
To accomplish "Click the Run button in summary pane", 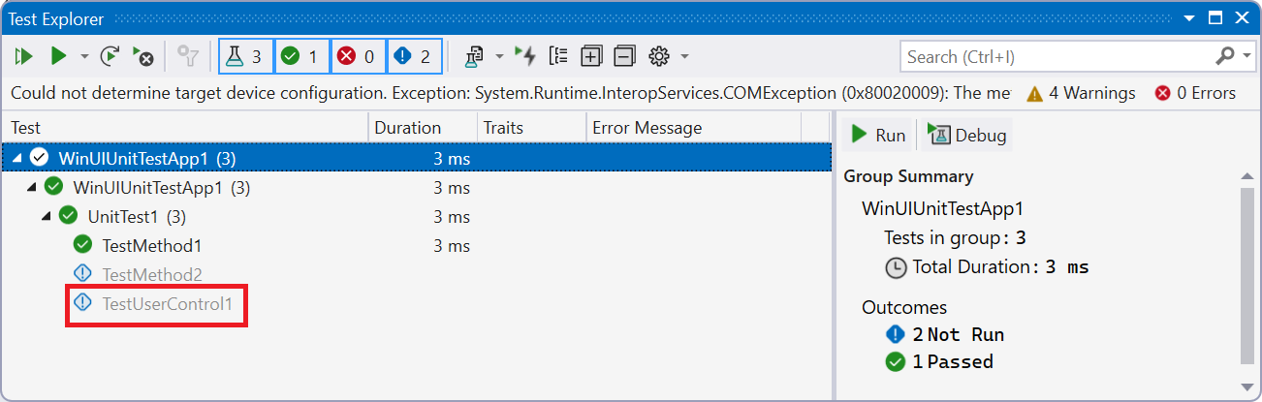I will 878,136.
